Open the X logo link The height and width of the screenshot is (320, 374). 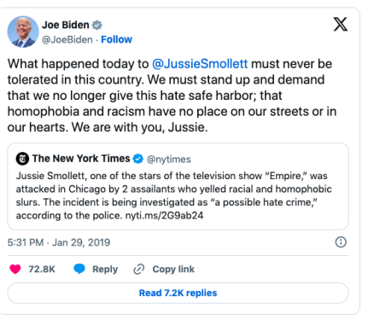tap(341, 24)
